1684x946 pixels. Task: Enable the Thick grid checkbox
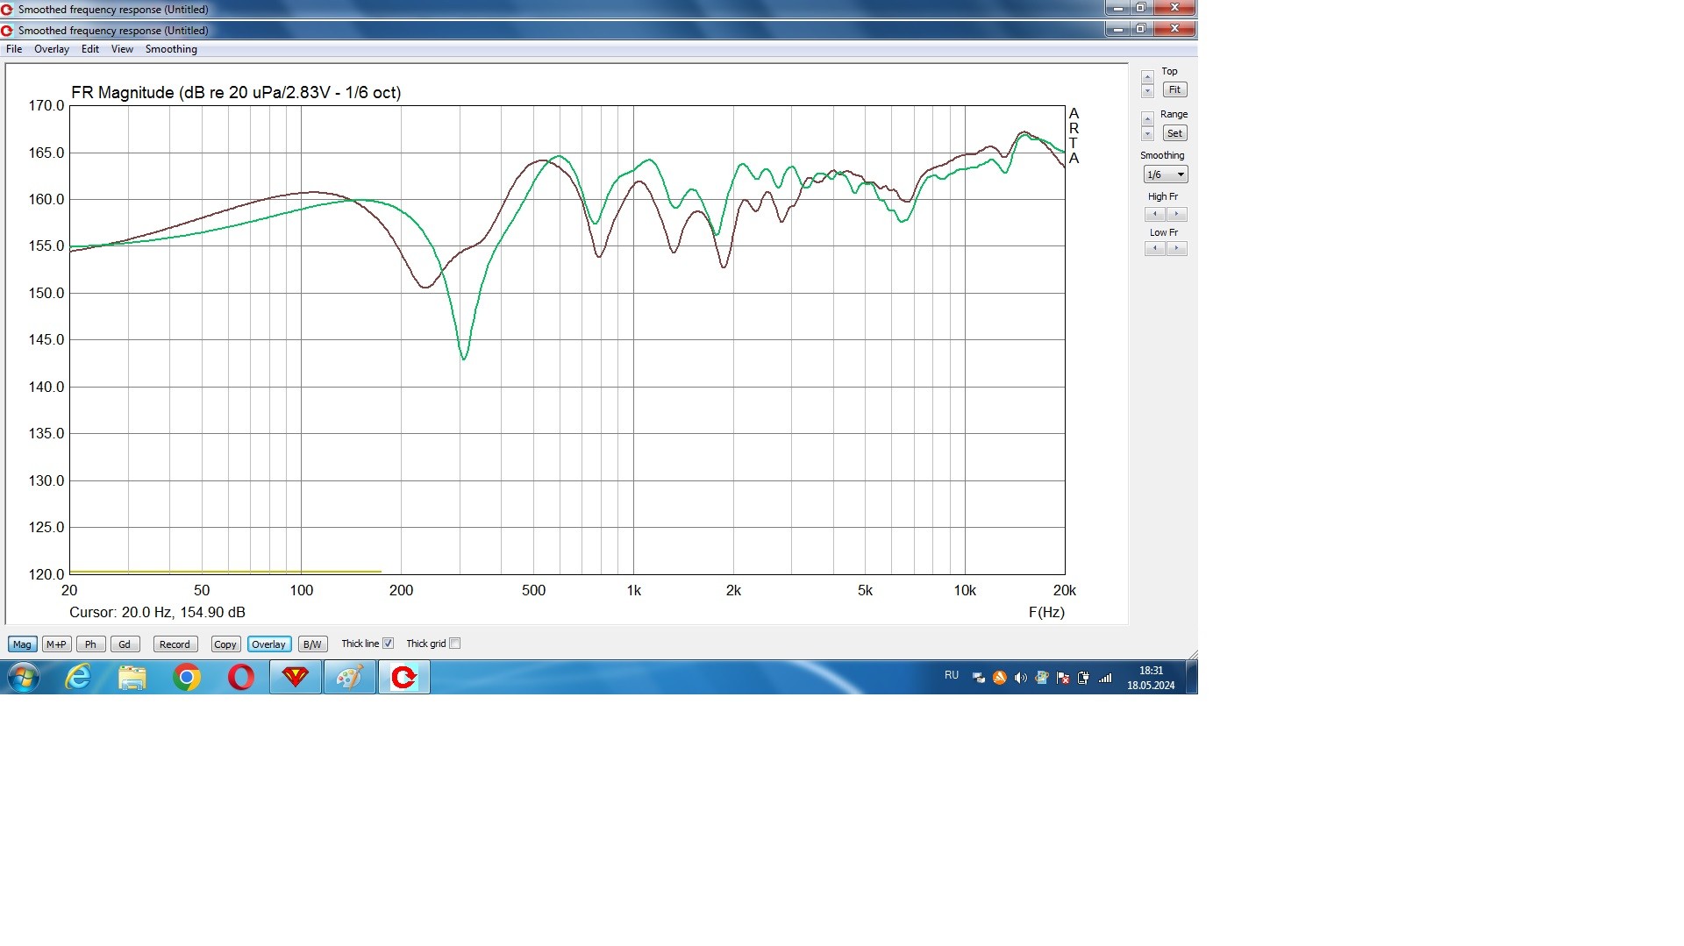point(454,644)
